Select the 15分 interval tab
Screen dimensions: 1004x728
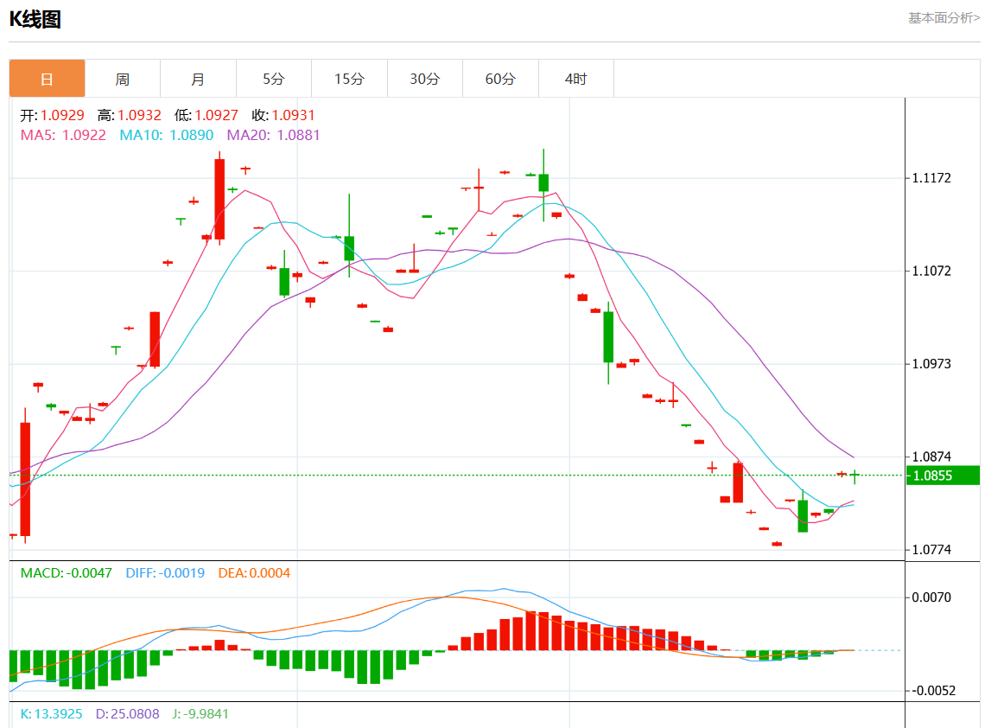point(349,79)
